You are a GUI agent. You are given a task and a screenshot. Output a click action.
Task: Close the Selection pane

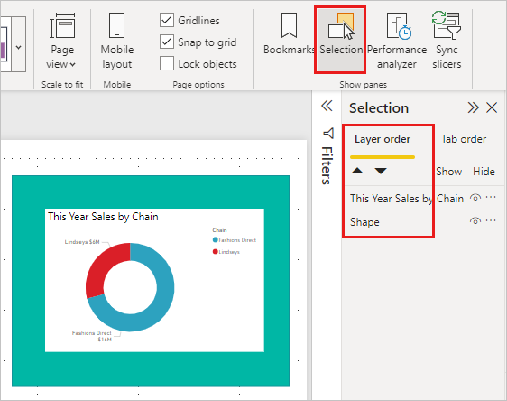click(x=492, y=107)
